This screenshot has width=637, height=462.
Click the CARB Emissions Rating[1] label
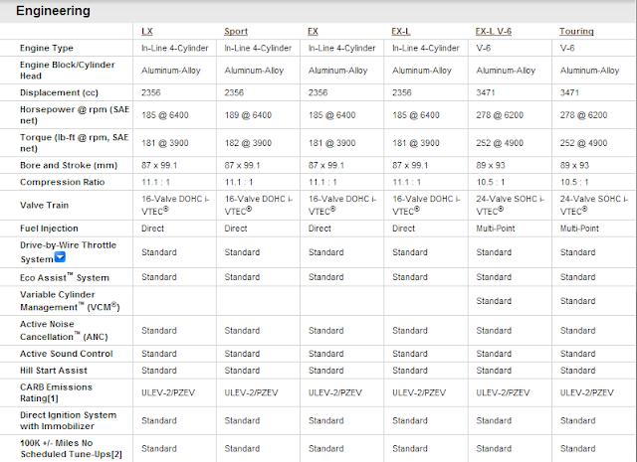click(x=56, y=392)
